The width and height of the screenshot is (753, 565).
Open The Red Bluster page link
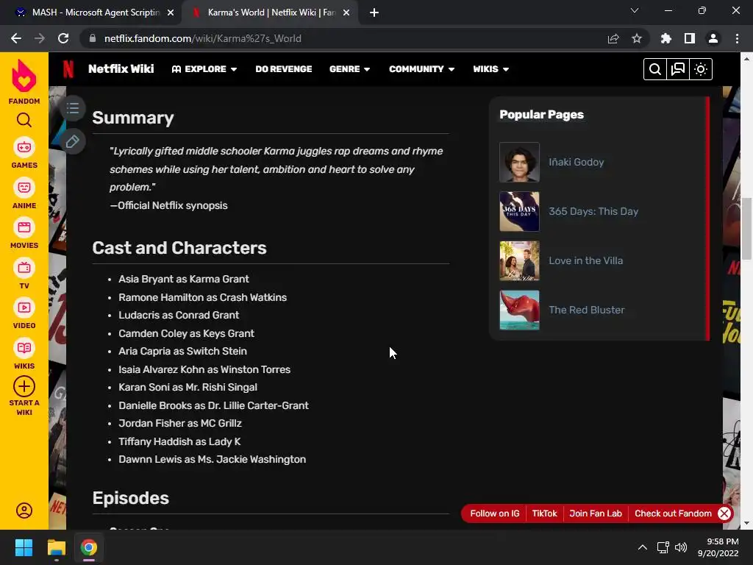pyautogui.click(x=587, y=310)
